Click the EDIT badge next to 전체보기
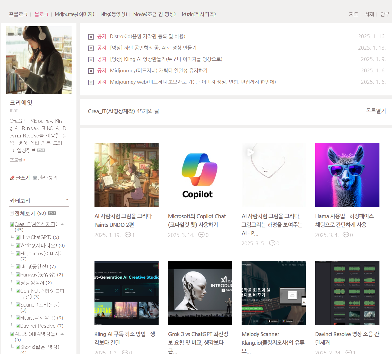Viewport: 392px width, 354px height. [x=52, y=213]
